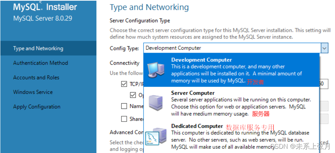Click the port number input field
Screen dimensions: 335x153
coord(324,84)
